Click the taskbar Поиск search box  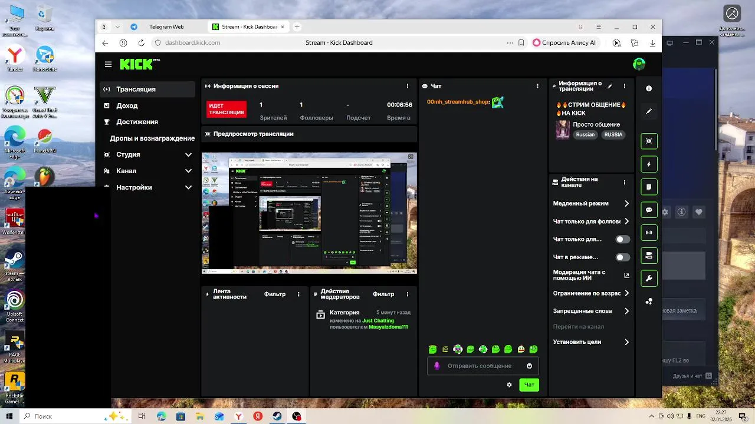[75, 416]
